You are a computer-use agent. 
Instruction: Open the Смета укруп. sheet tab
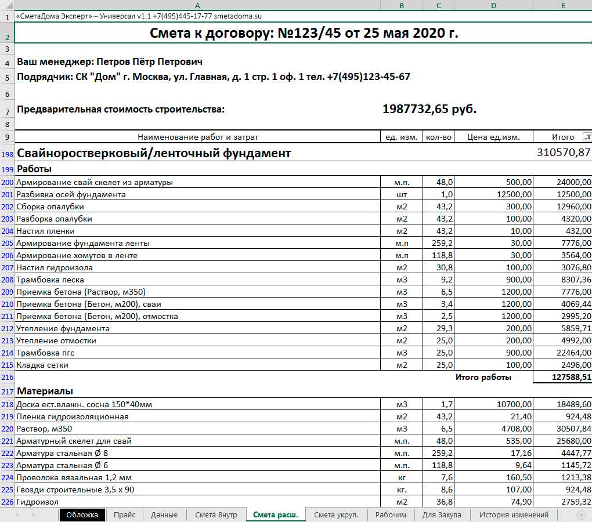tap(336, 514)
